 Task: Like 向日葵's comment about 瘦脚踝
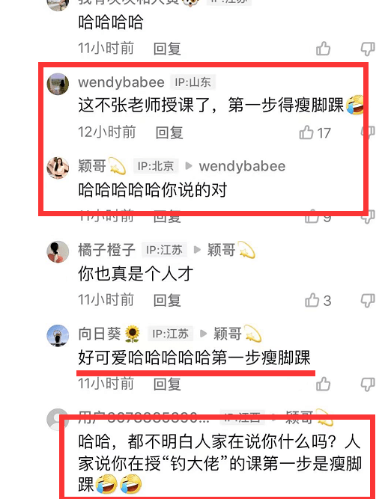(323, 384)
